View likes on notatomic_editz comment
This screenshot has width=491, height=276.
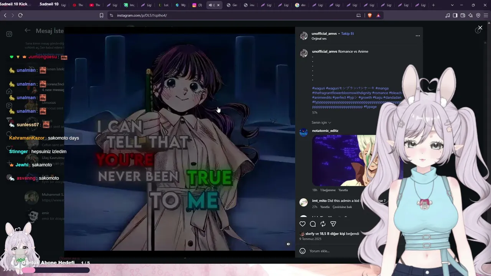coord(328,190)
